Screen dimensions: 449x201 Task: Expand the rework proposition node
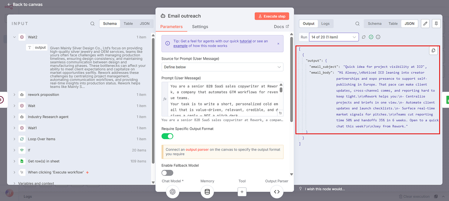(x=14, y=94)
